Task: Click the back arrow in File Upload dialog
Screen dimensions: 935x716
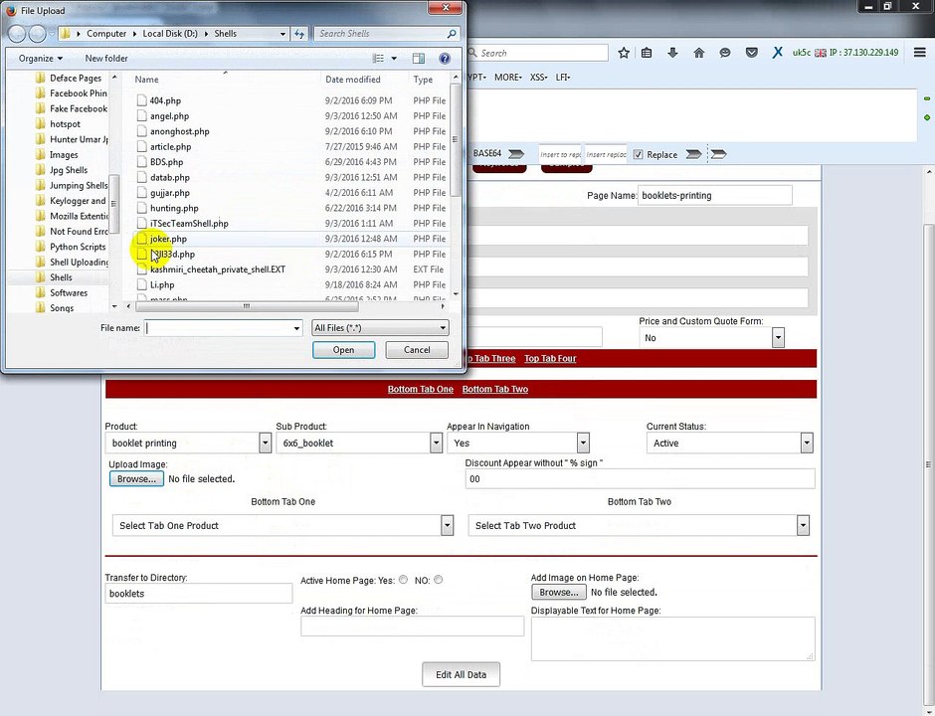Action: click(17, 34)
